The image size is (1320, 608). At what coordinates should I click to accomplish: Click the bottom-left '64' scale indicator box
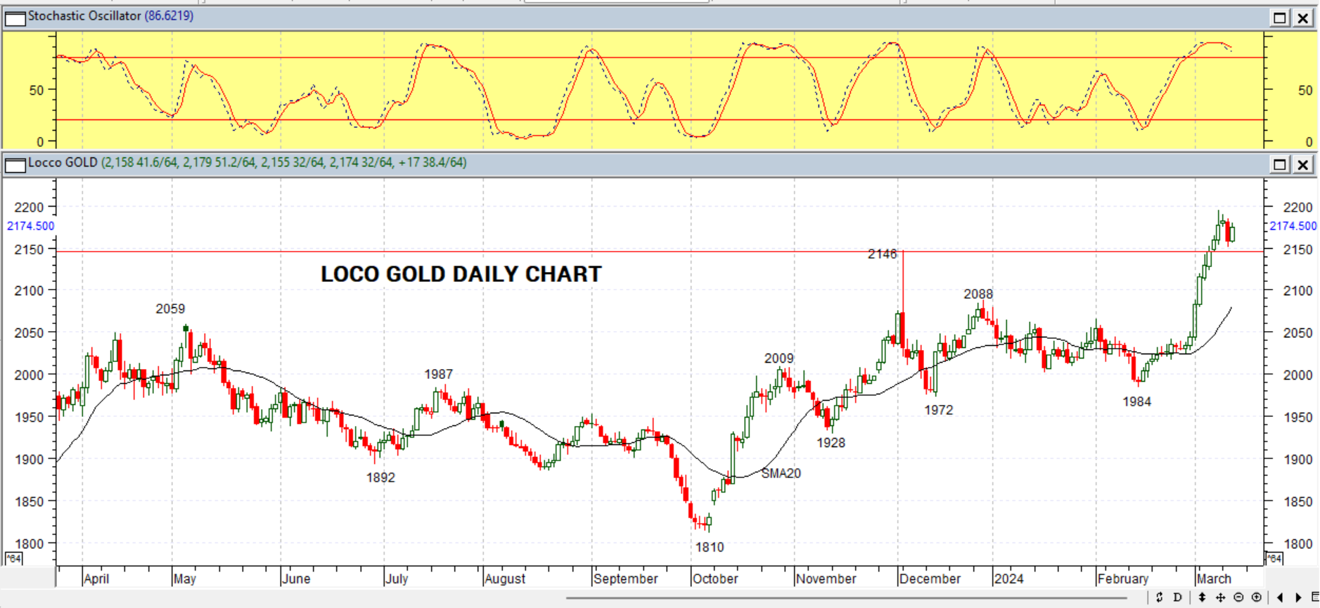tap(14, 558)
